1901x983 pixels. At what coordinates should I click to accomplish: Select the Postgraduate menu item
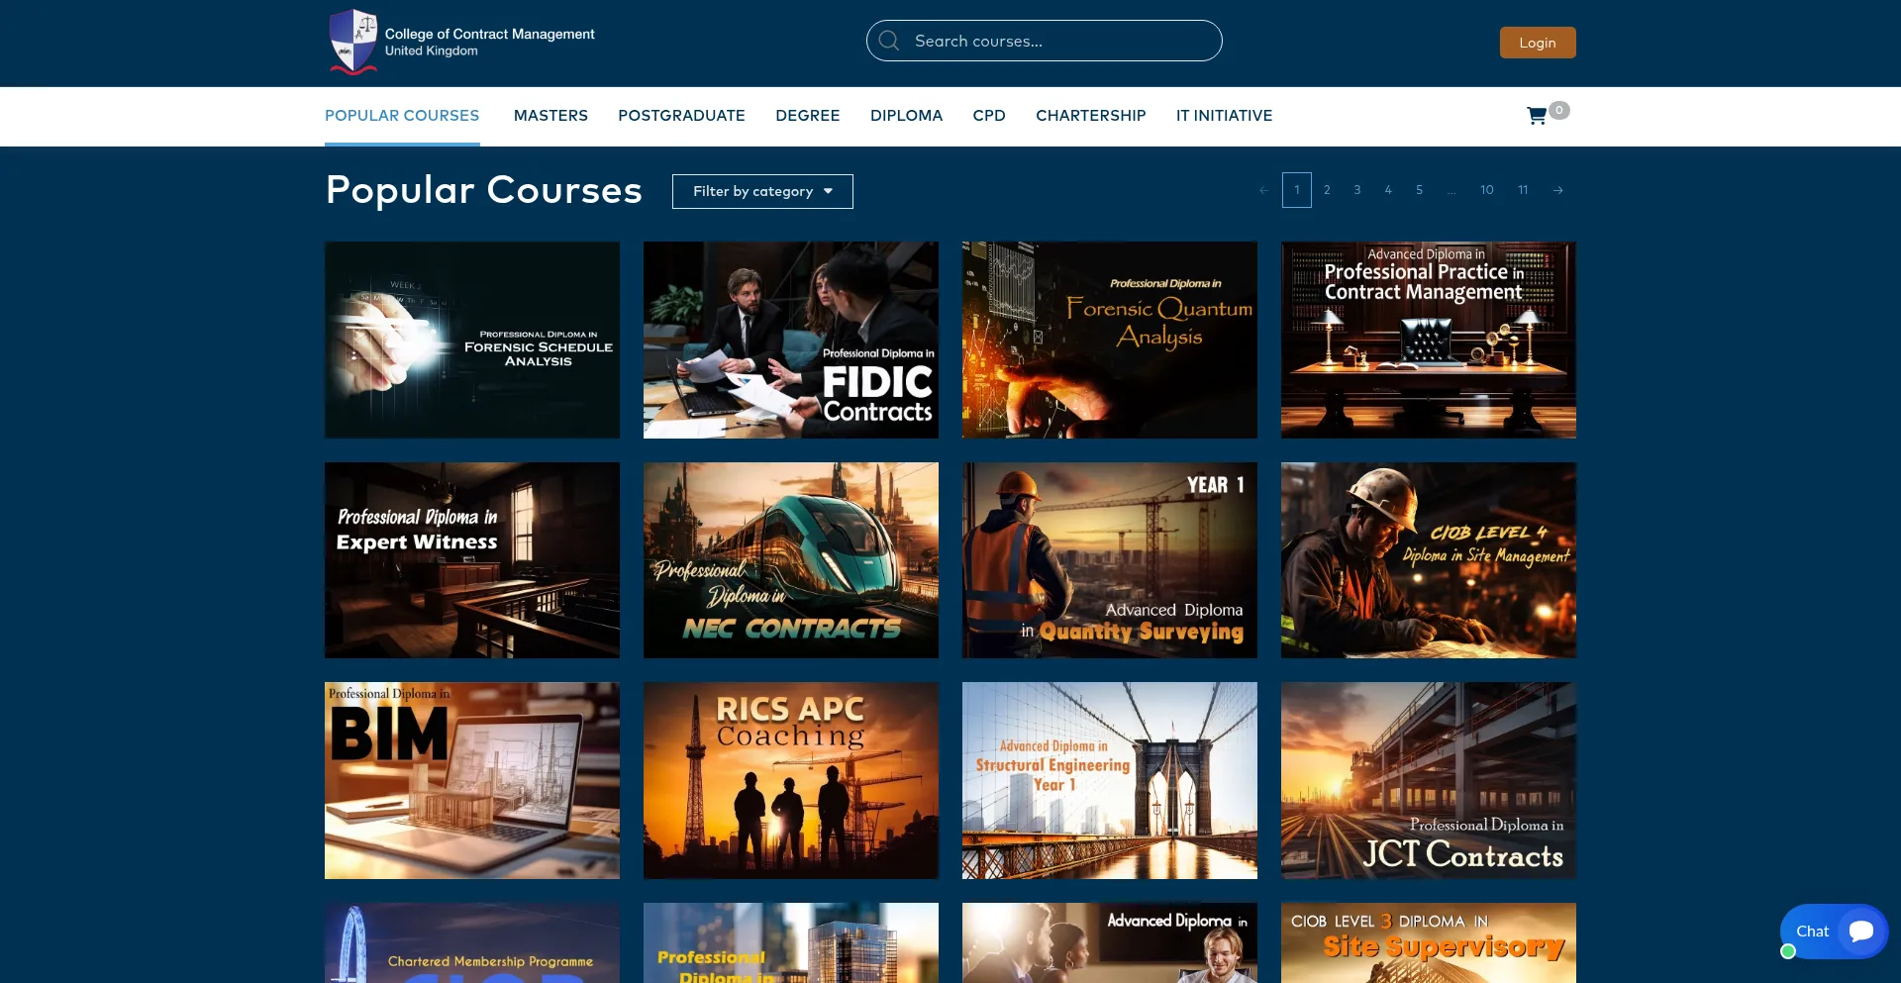[681, 116]
